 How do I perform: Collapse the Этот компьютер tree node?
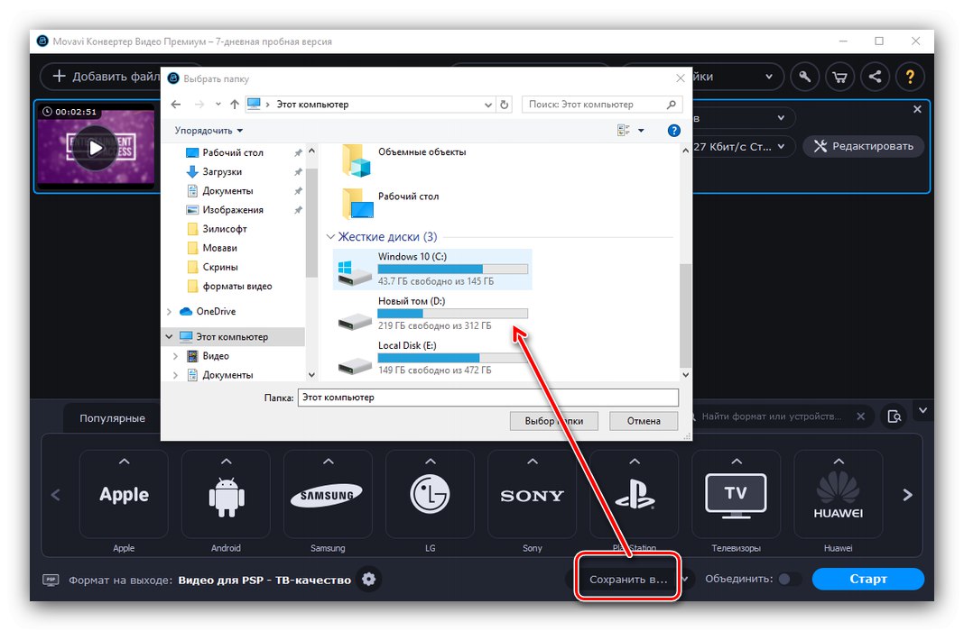point(169,336)
